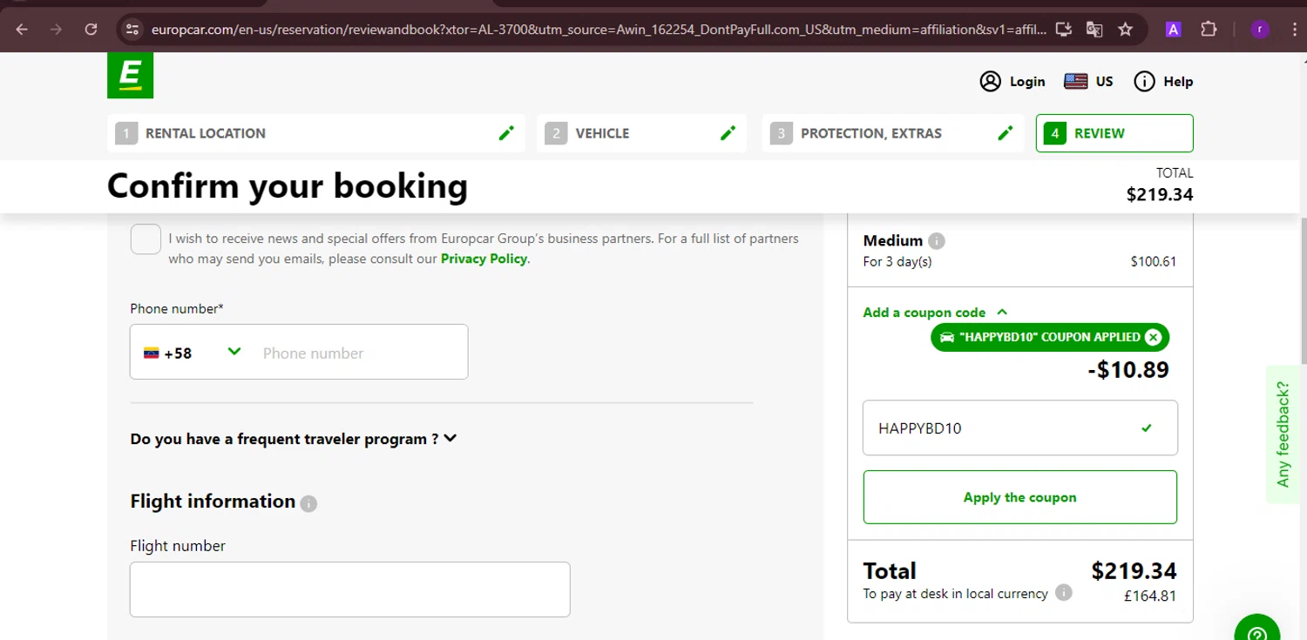This screenshot has height=640, width=1307.
Task: Click the install app icon in address bar
Action: pyautogui.click(x=1063, y=30)
